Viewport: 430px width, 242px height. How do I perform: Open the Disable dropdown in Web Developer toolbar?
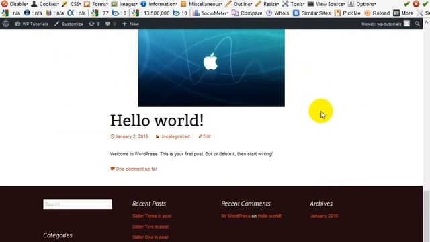click(x=15, y=4)
